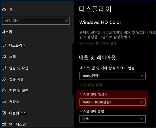The image size is (156, 128).
Task: Open the 1680 × 1050(권장) resolution dropdown
Action: point(112,102)
